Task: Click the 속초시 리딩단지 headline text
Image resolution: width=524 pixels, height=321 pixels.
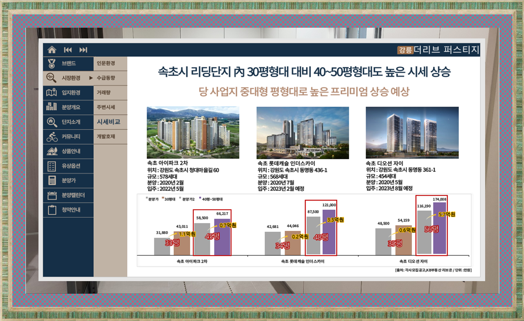Action: (x=304, y=72)
